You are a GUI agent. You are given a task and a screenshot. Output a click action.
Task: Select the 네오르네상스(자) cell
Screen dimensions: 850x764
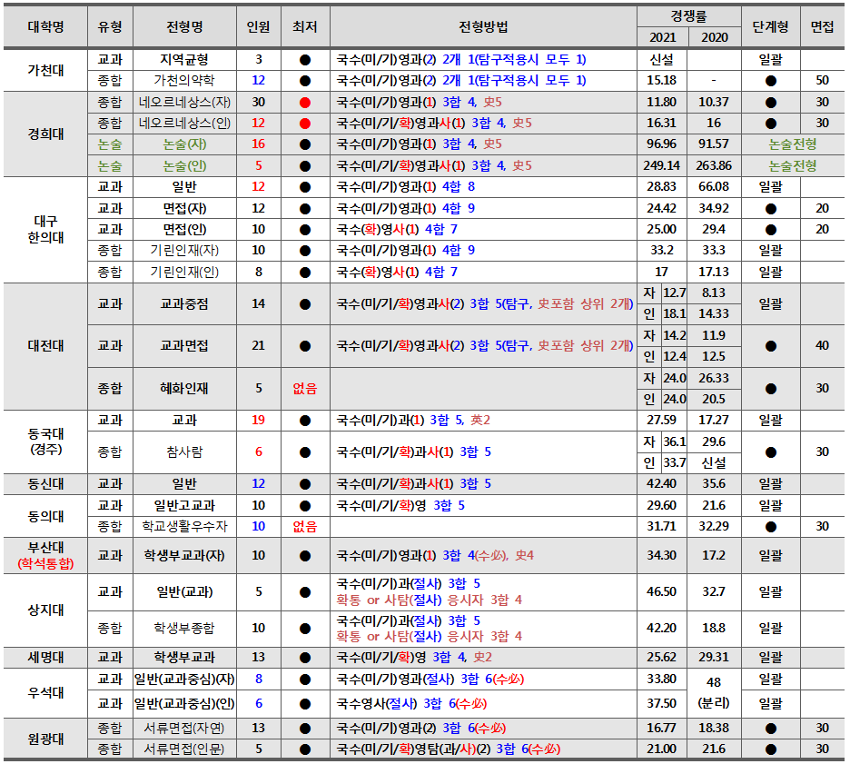[184, 102]
